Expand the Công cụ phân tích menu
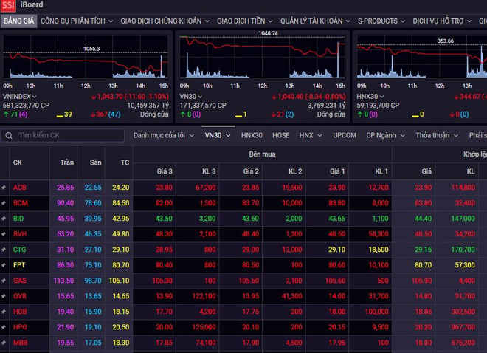487x353 pixels. [77, 21]
